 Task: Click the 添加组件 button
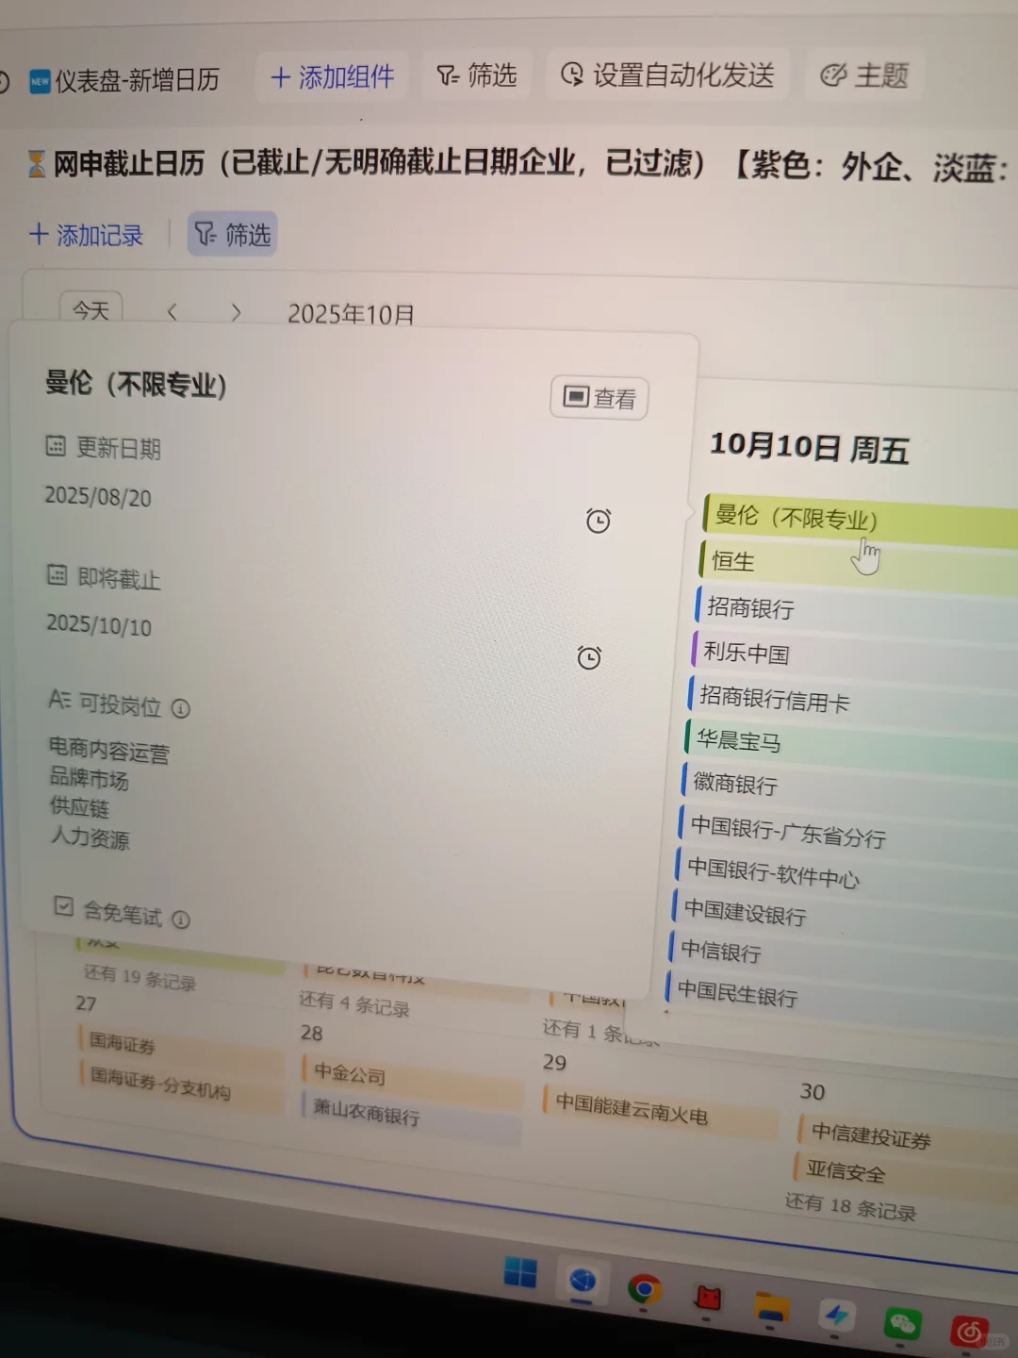pos(332,76)
